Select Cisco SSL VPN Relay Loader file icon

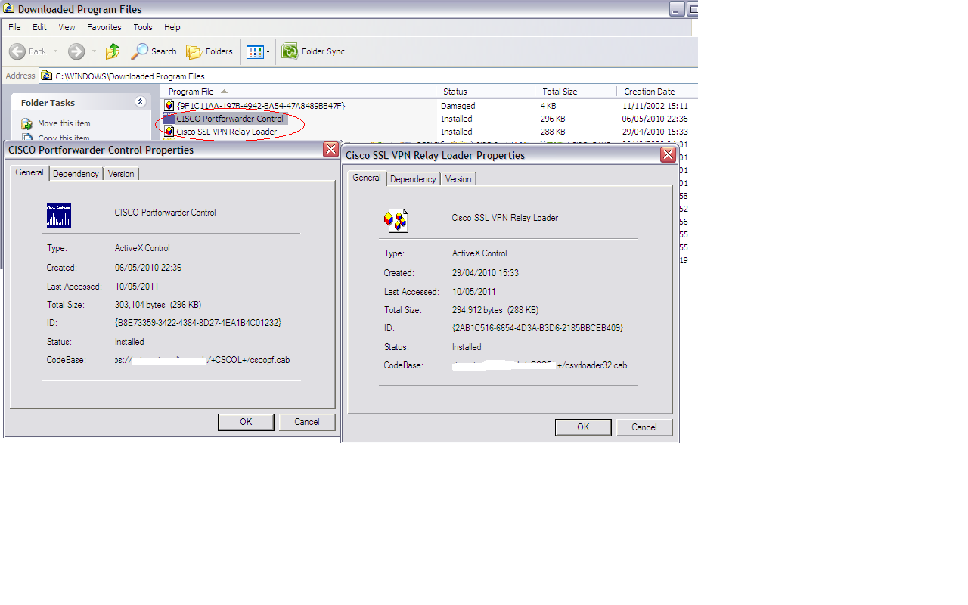(x=169, y=132)
